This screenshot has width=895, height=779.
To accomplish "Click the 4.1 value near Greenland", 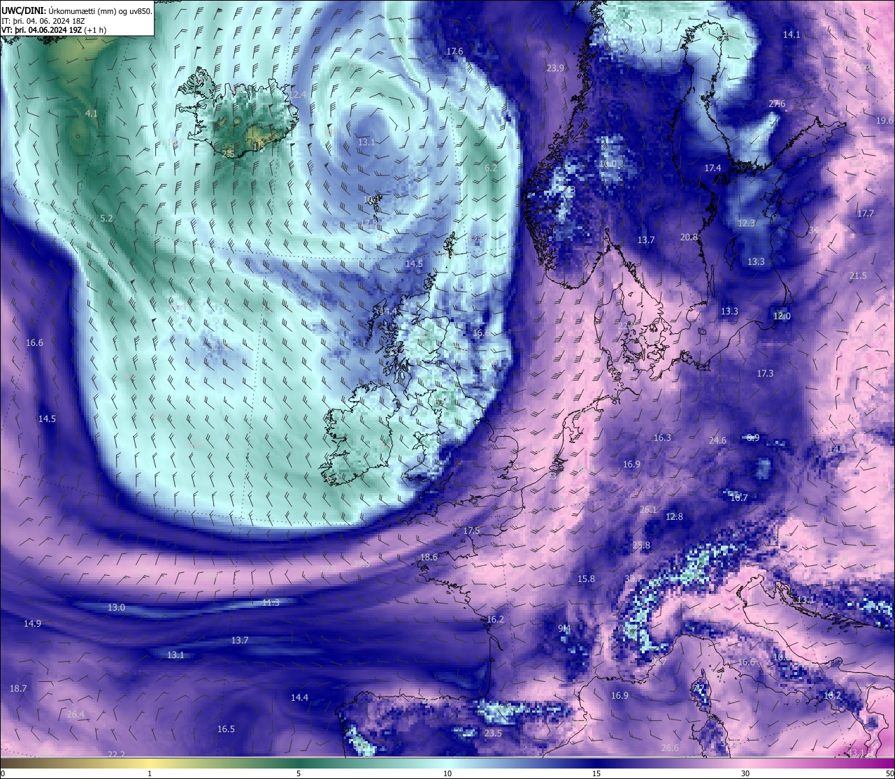I will [x=91, y=113].
